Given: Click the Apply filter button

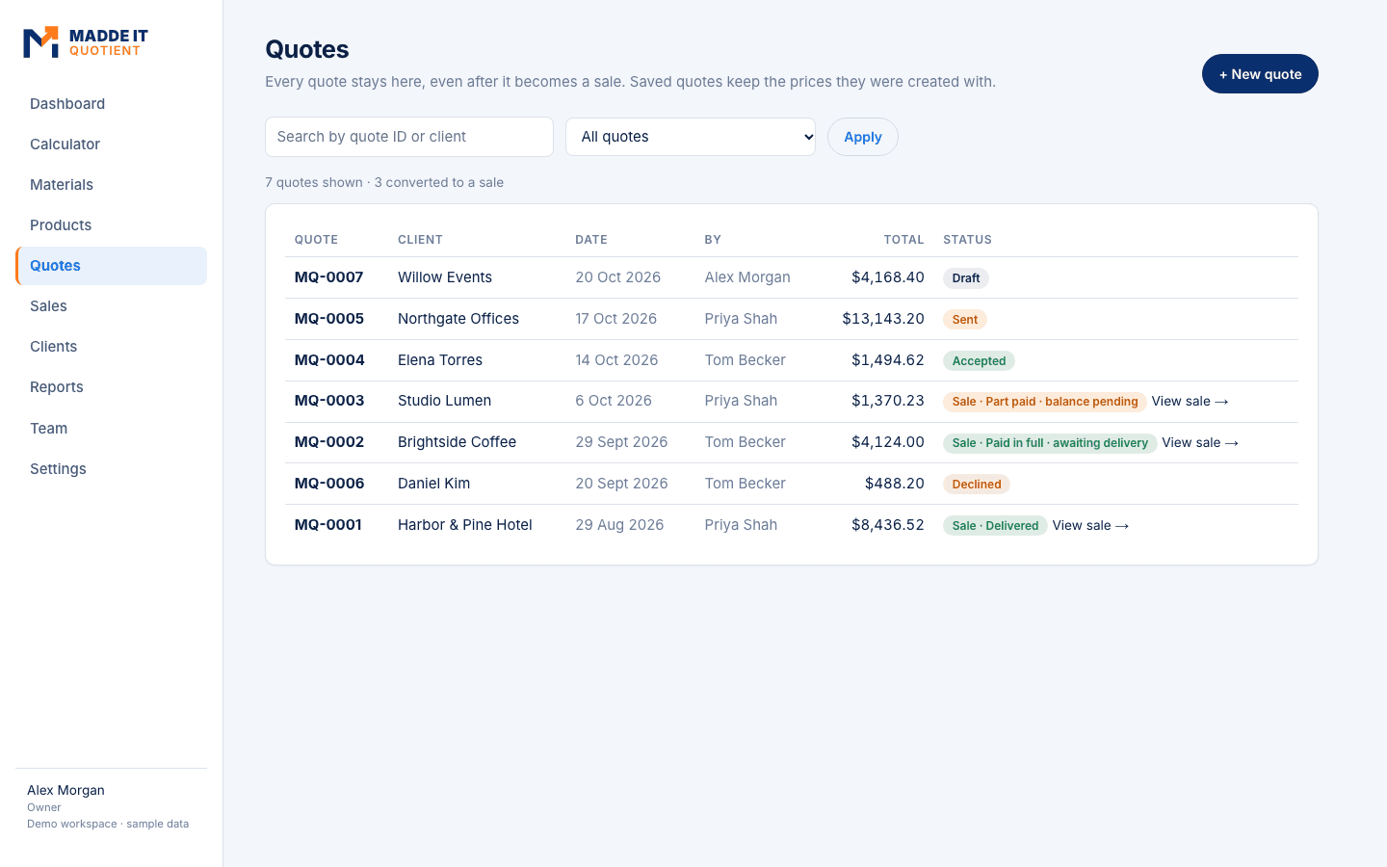Looking at the screenshot, I should click(x=863, y=137).
